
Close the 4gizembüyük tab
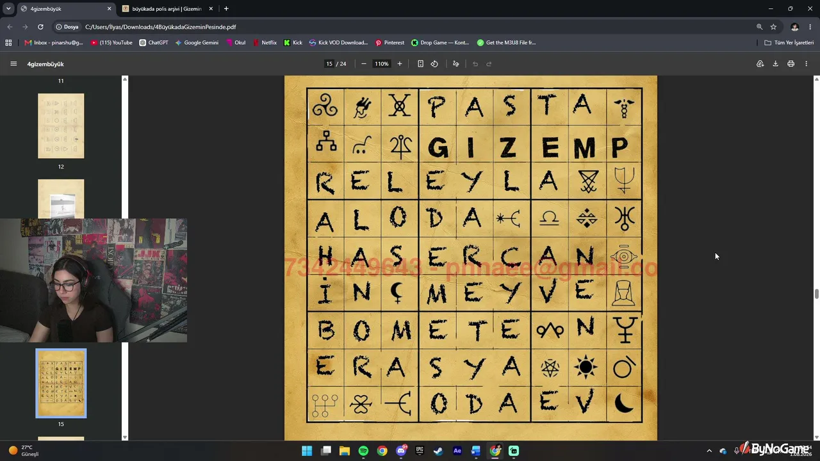click(109, 9)
